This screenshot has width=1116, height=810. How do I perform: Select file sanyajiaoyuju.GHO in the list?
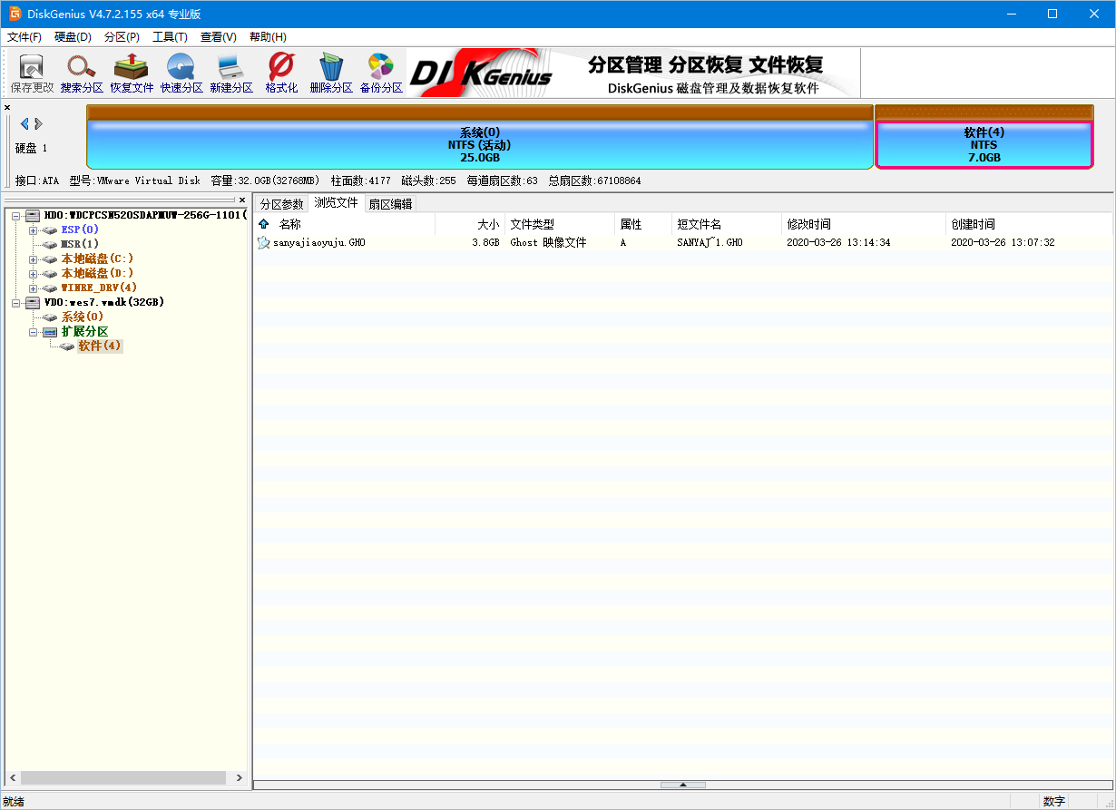coord(319,242)
